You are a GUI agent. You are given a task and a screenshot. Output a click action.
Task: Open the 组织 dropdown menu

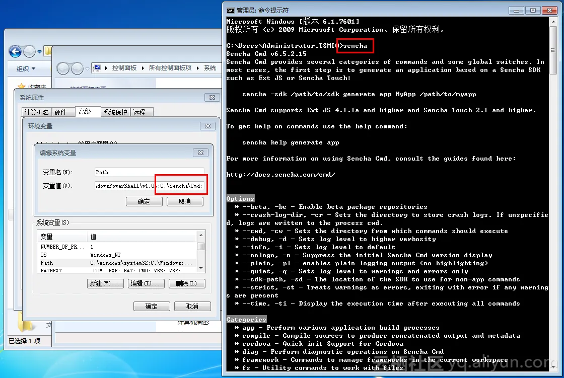click(26, 68)
